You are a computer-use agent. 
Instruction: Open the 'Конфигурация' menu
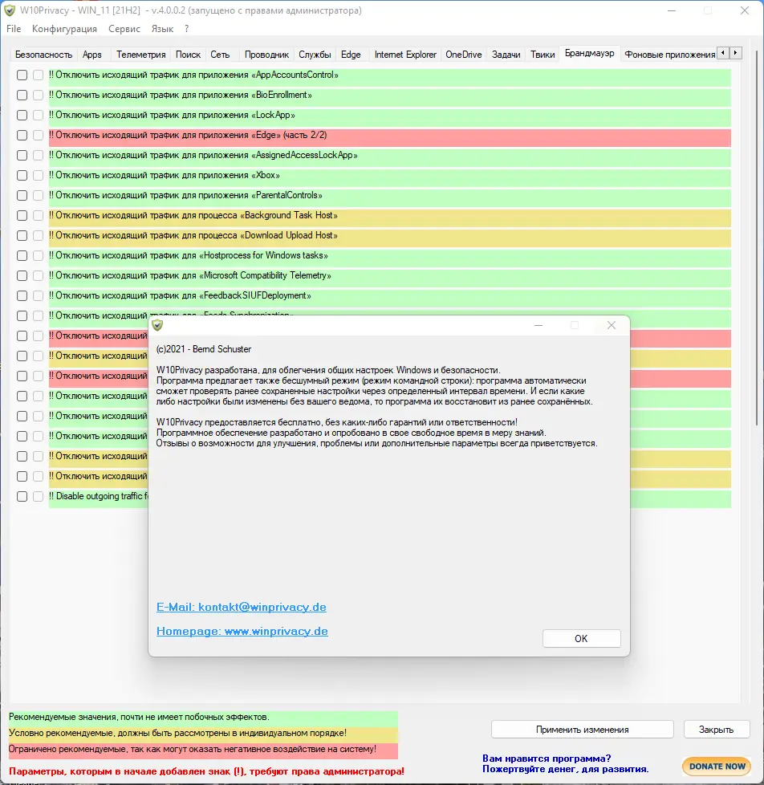[64, 29]
